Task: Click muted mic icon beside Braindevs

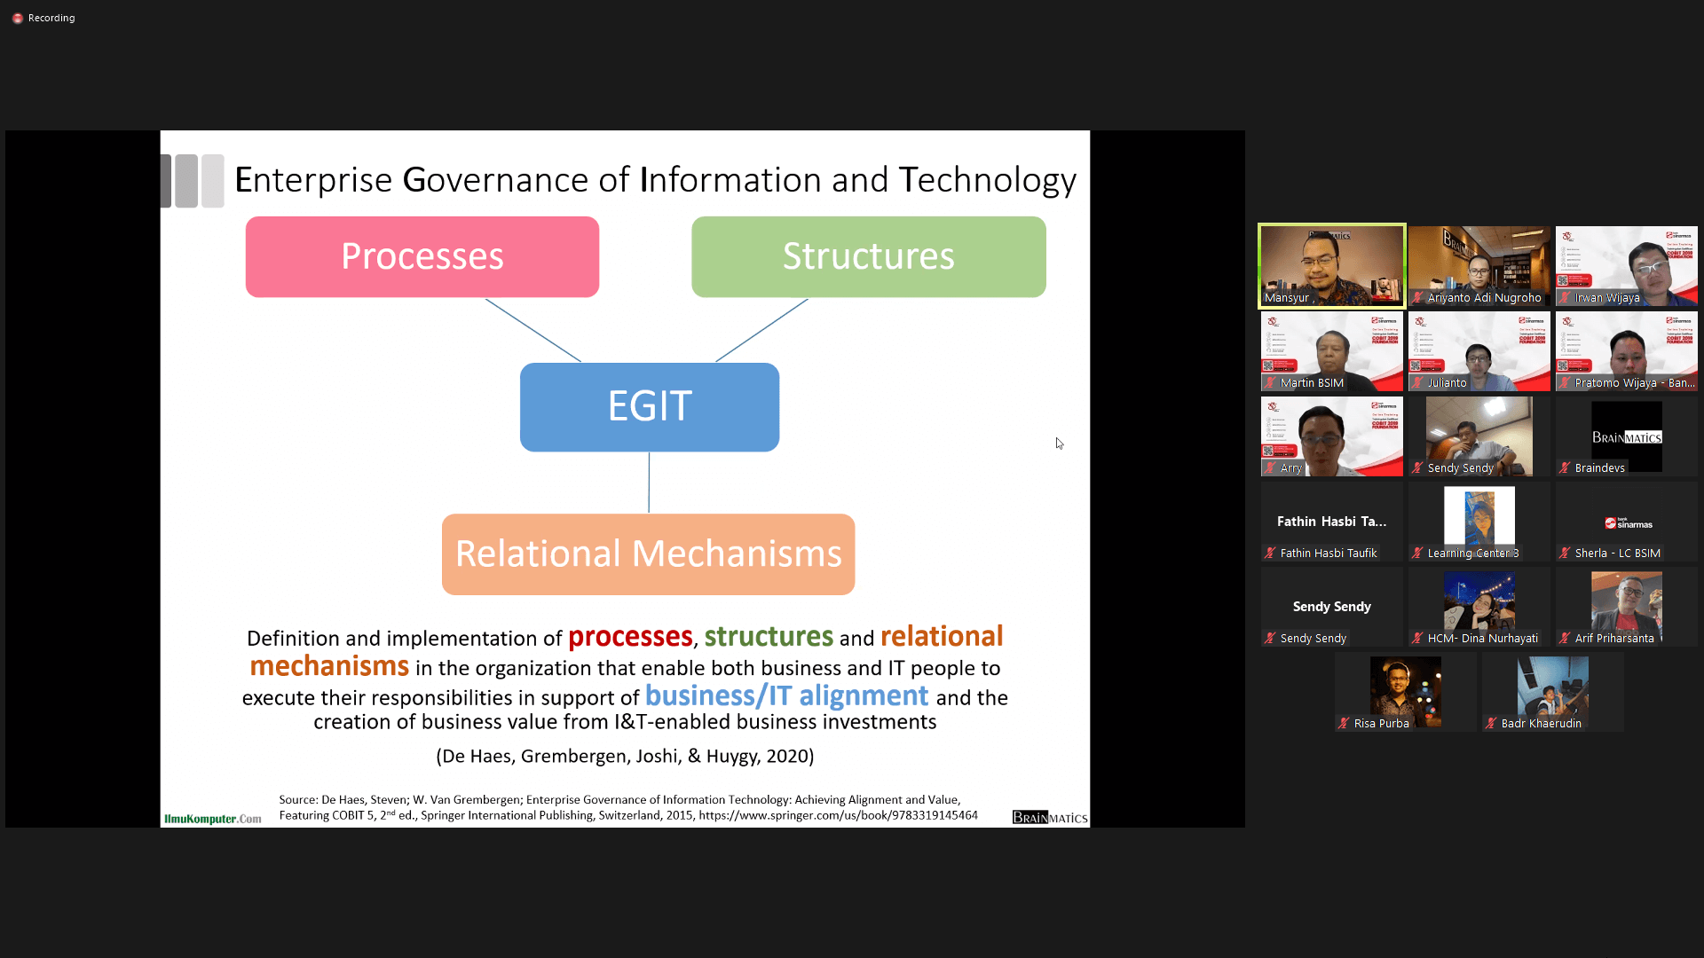Action: 1565,468
